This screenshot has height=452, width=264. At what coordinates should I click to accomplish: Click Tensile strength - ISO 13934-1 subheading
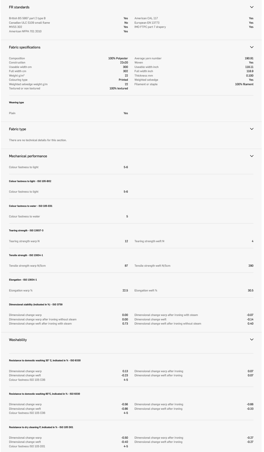coord(26,255)
